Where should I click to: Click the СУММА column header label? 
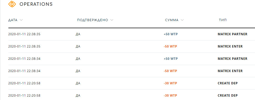click(x=172, y=20)
